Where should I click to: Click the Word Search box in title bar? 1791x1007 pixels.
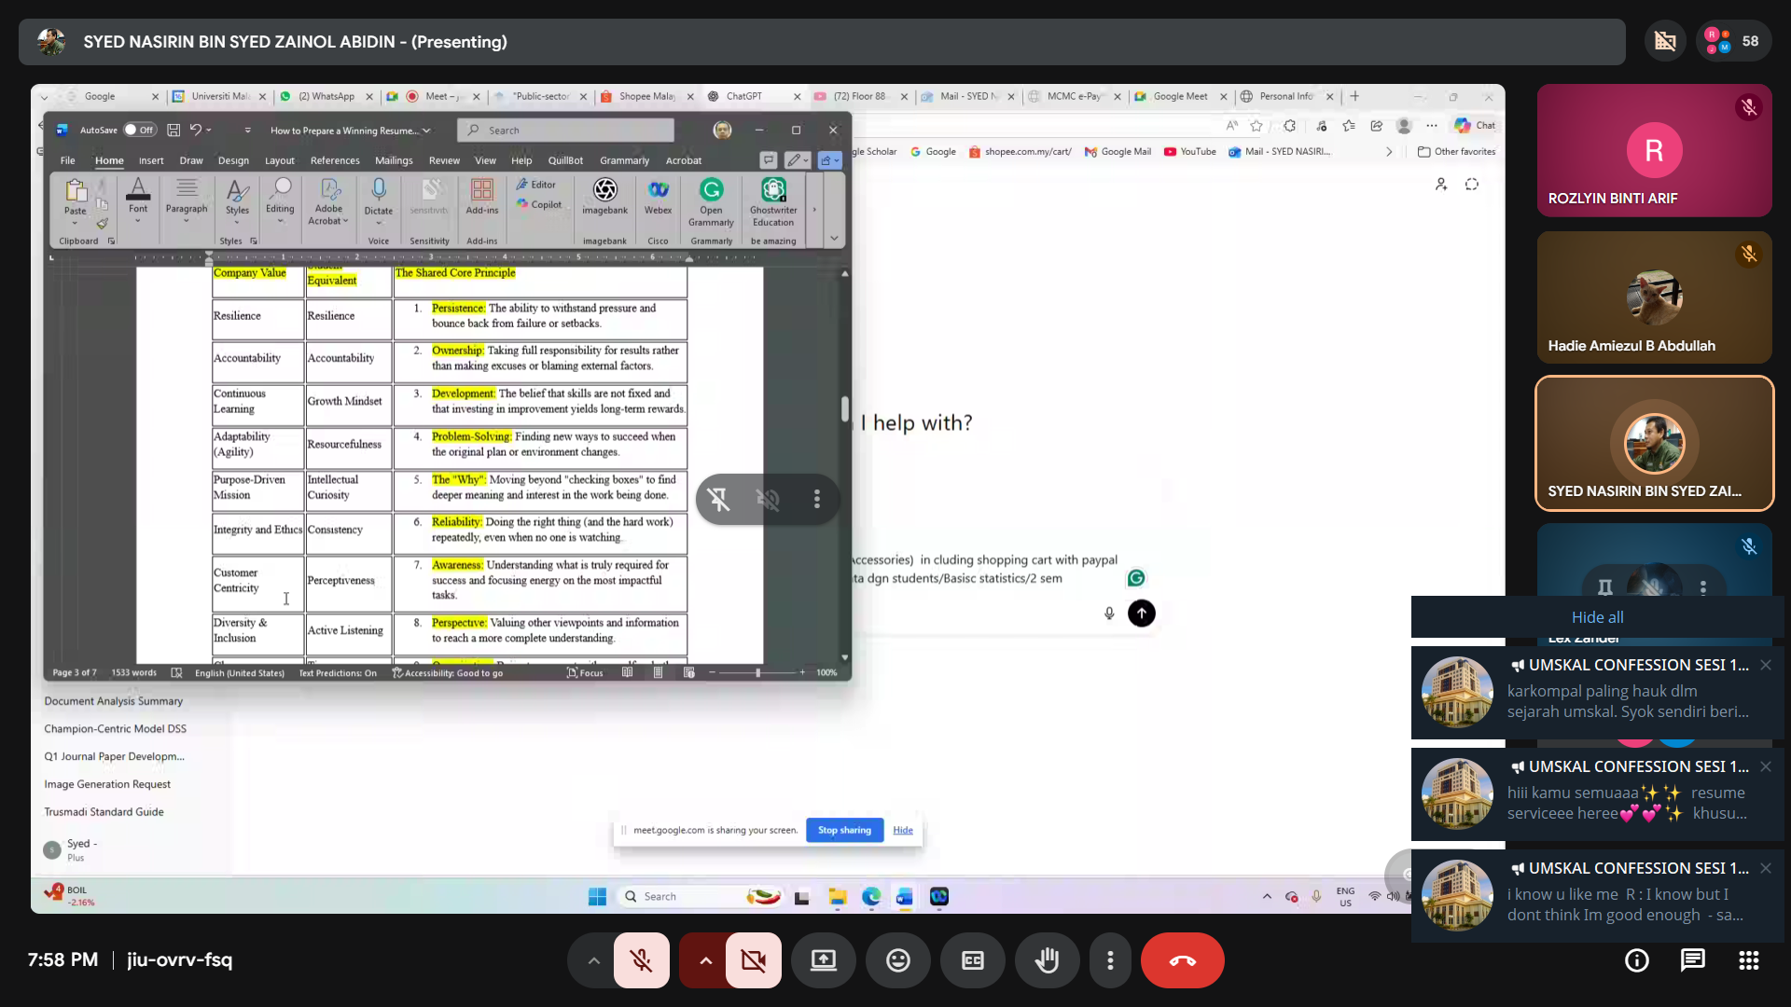click(x=566, y=131)
